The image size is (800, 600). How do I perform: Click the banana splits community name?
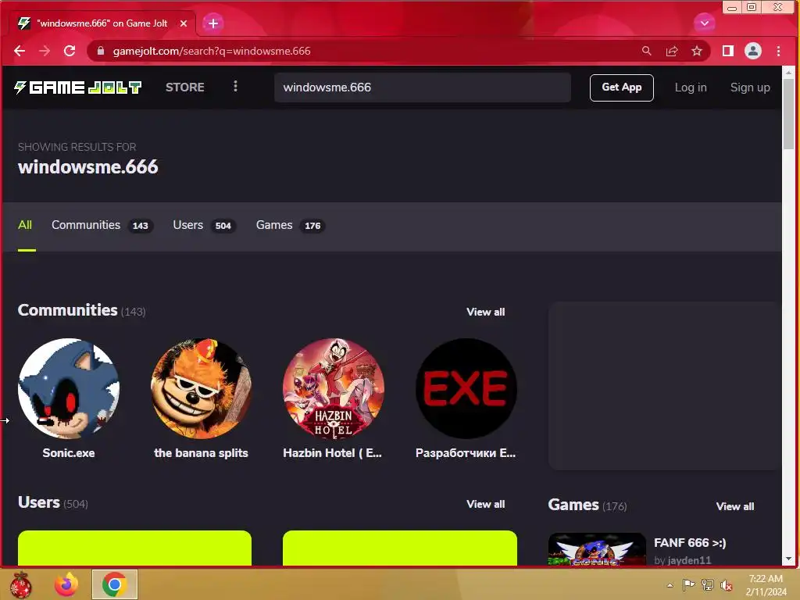tap(201, 453)
